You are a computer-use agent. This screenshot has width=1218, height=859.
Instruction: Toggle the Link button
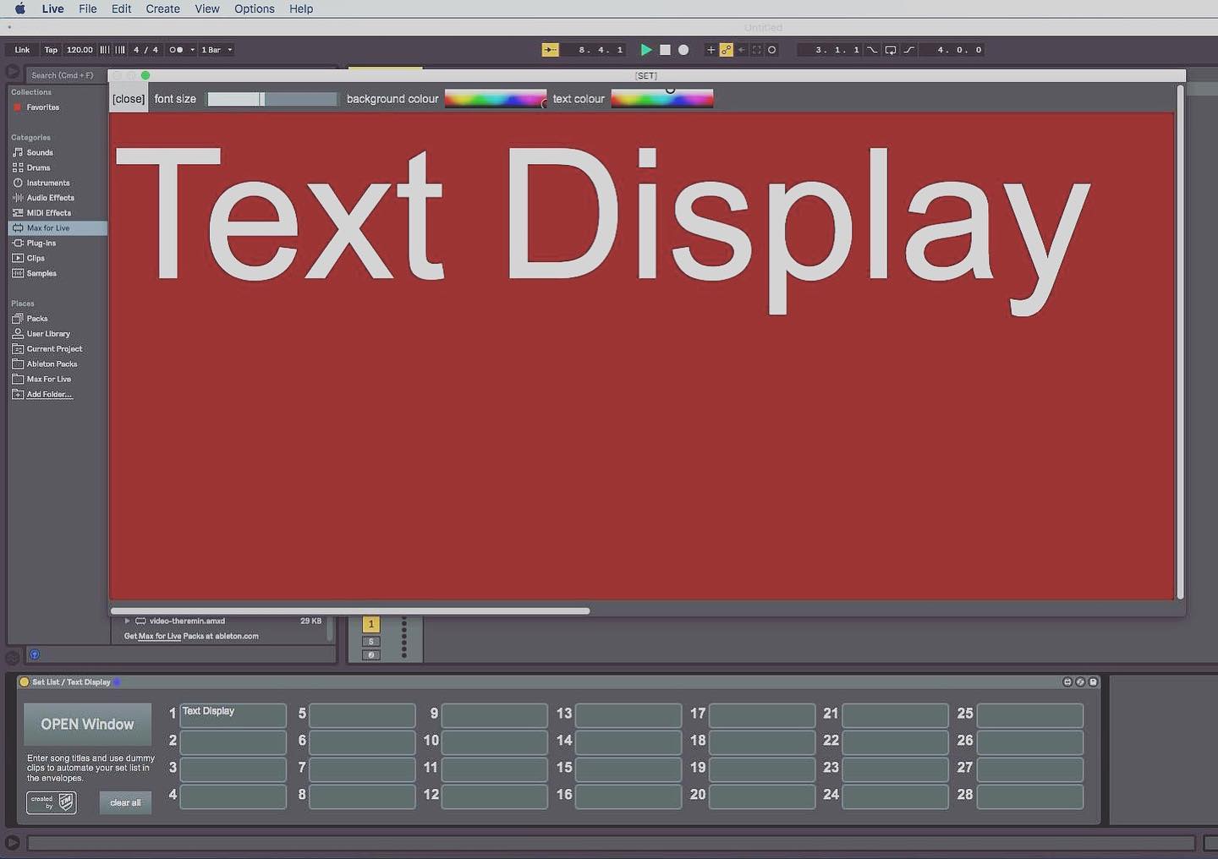[x=22, y=50]
